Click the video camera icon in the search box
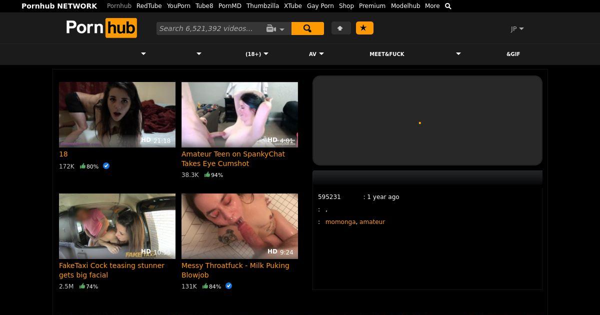 [271, 28]
